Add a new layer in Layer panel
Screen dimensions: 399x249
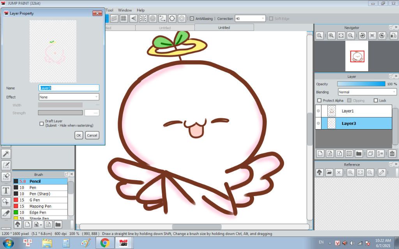click(x=320, y=153)
